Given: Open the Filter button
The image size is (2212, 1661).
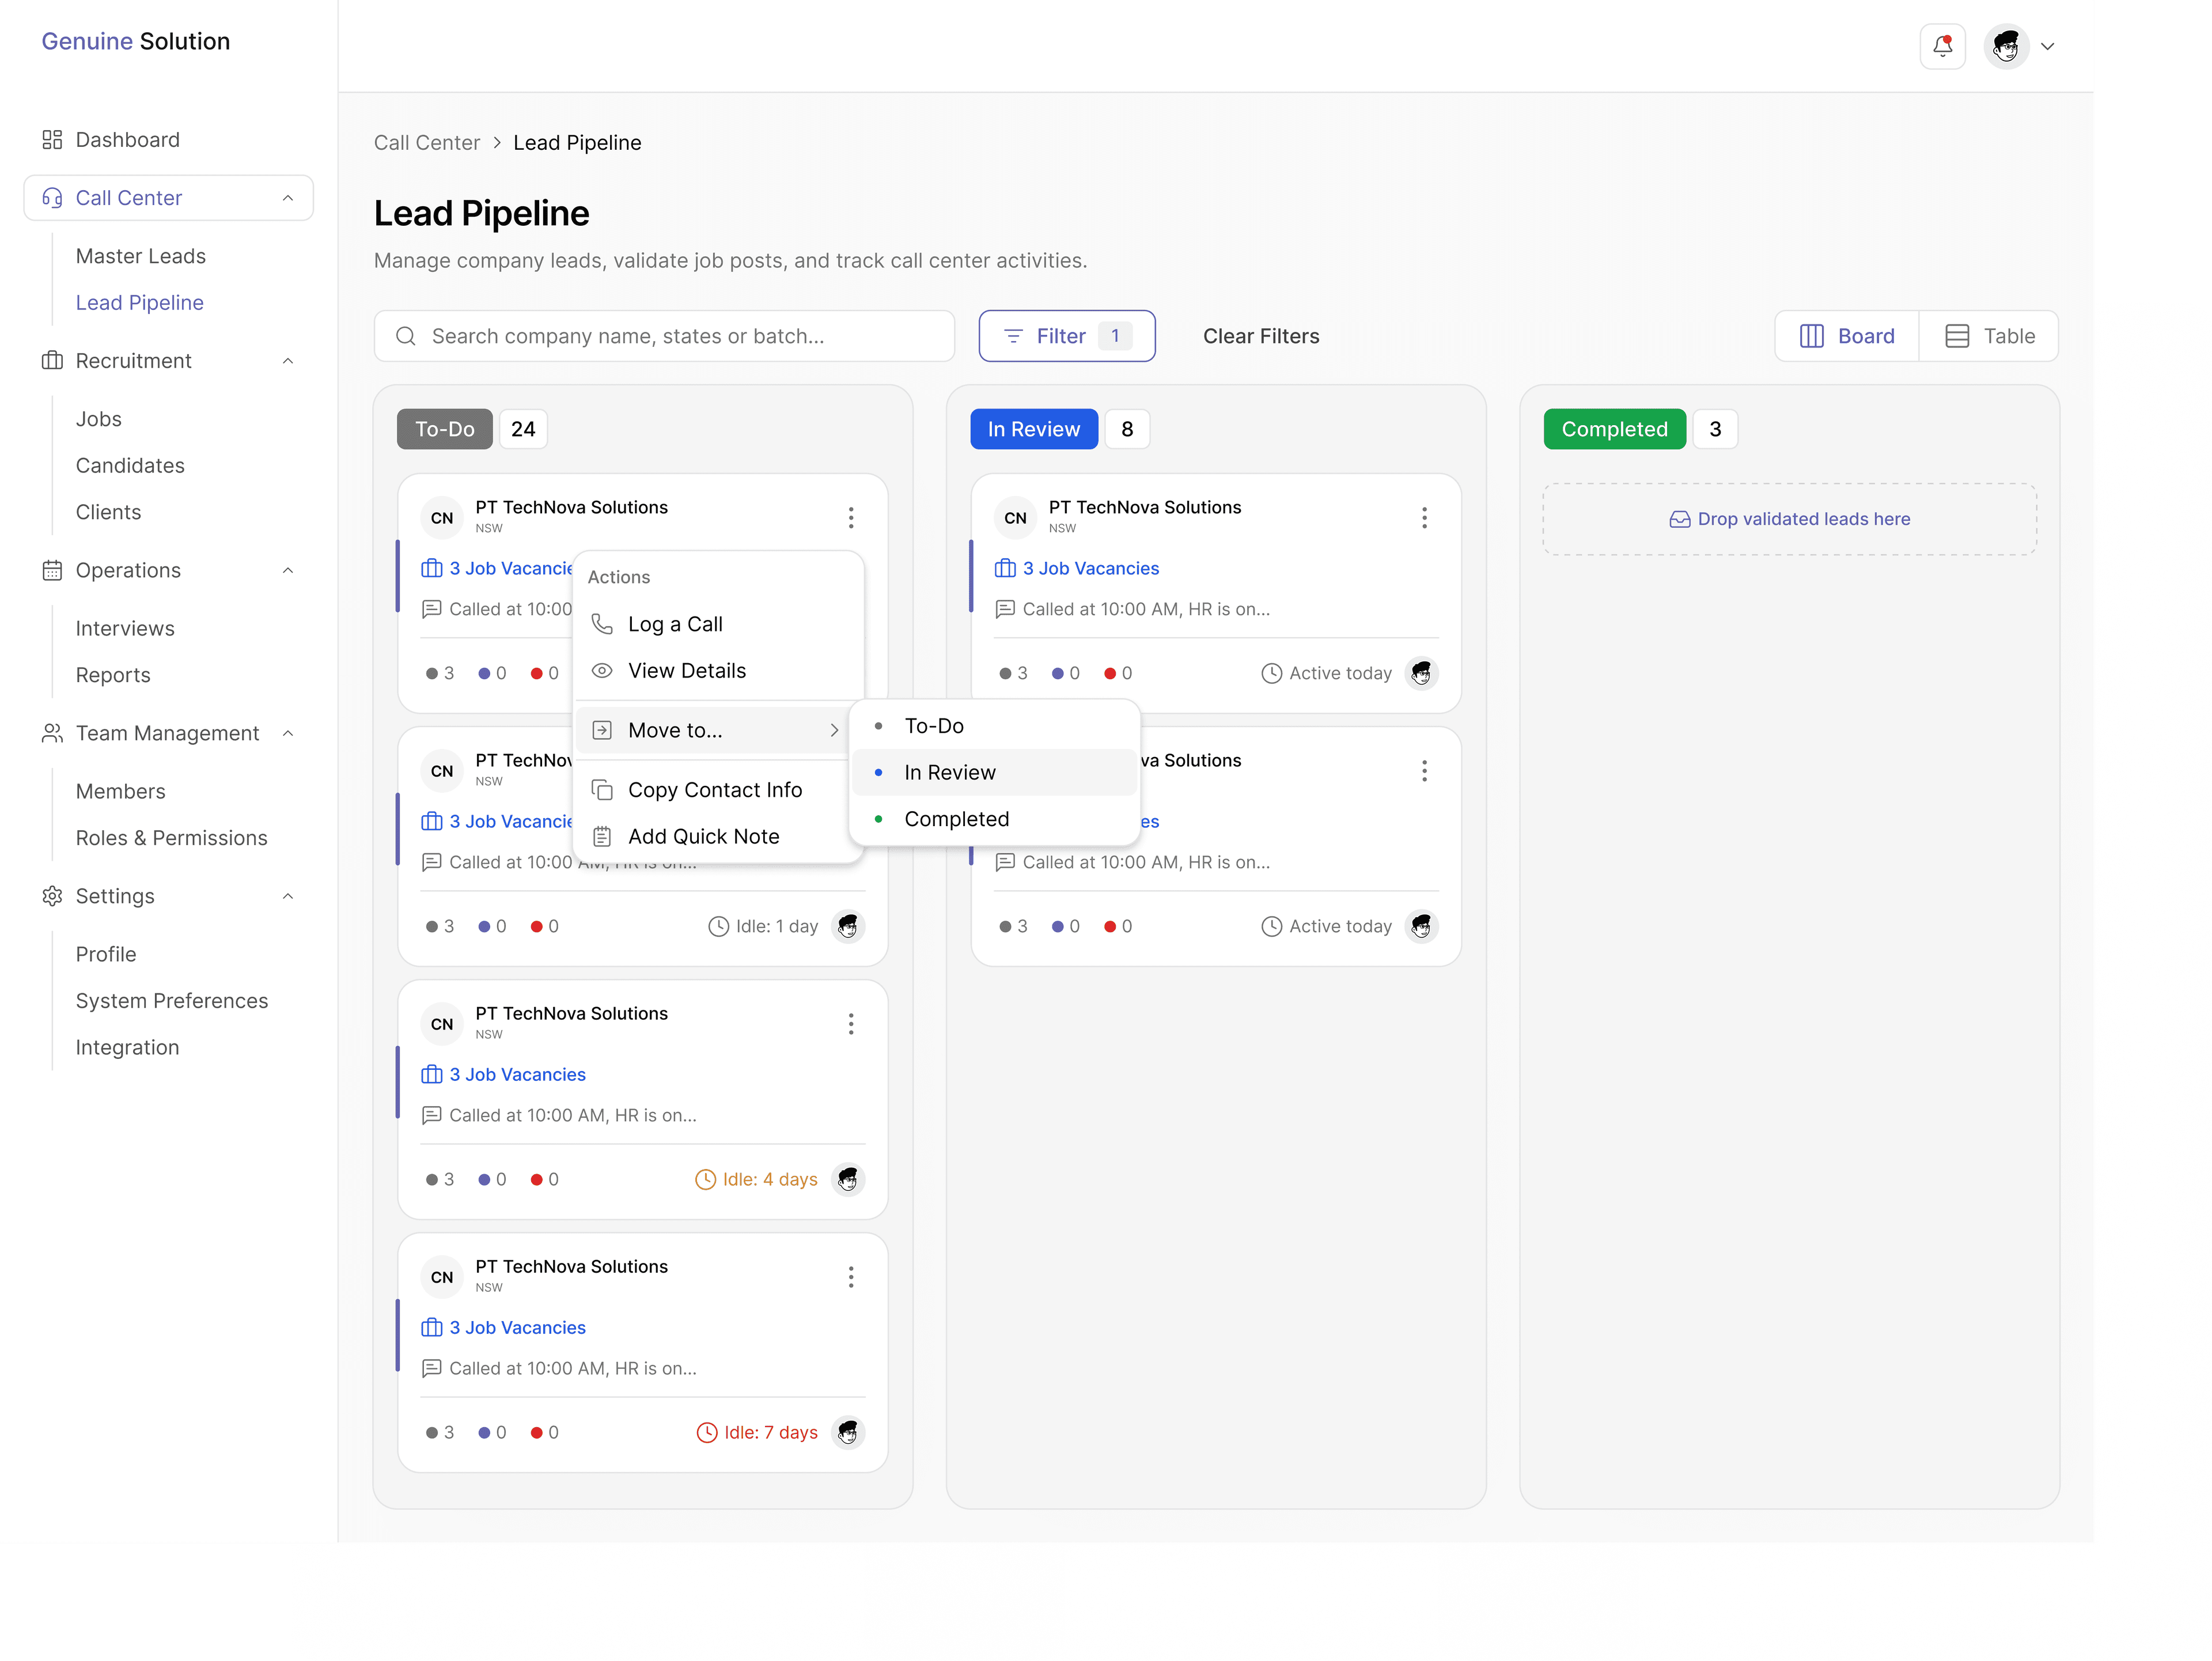Looking at the screenshot, I should (x=1067, y=337).
